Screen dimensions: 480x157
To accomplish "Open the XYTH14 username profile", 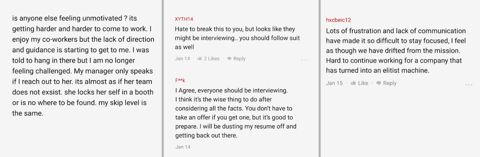I will click(x=184, y=19).
